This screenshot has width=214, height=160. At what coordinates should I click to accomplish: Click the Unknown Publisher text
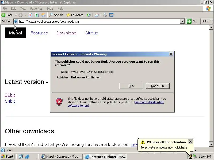coord(85,77)
